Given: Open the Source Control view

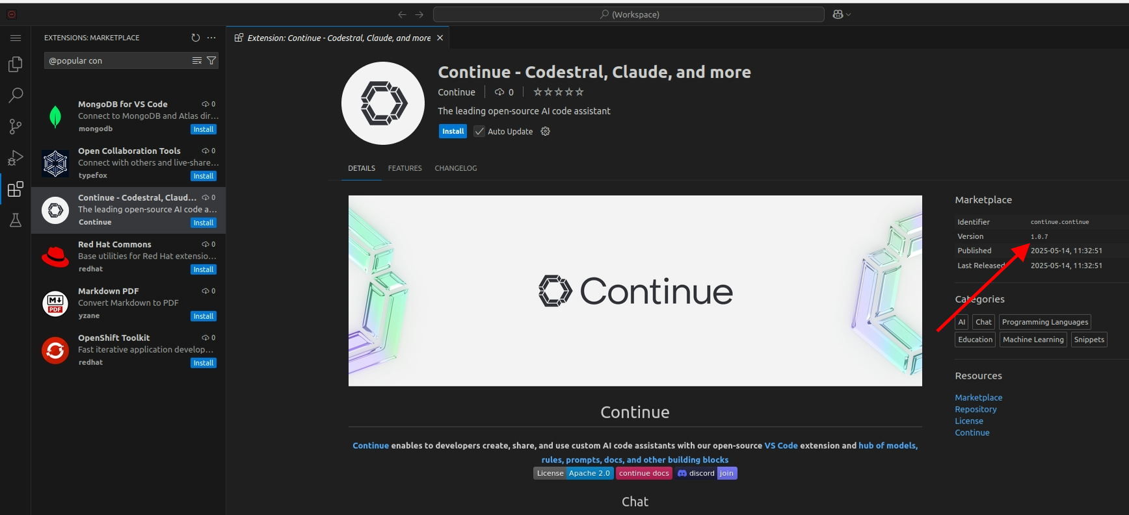Looking at the screenshot, I should pyautogui.click(x=16, y=127).
